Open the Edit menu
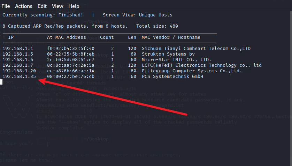 [x=42, y=6]
